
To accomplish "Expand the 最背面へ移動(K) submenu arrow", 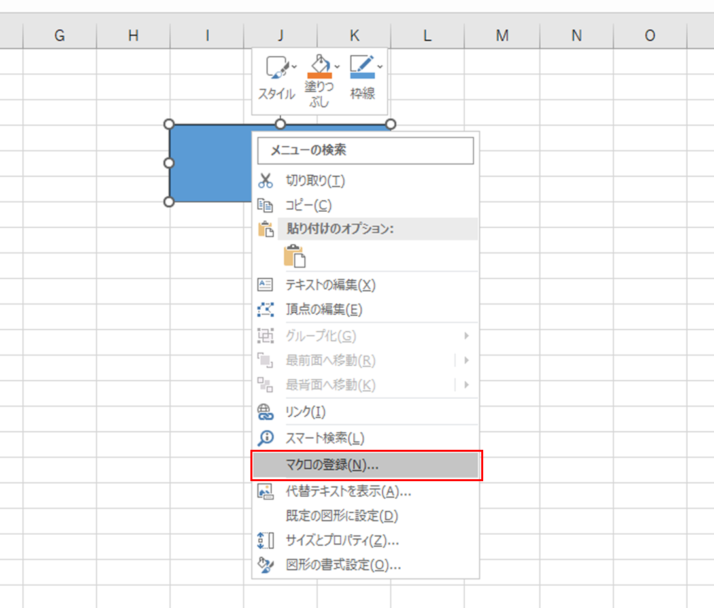I will pos(466,385).
